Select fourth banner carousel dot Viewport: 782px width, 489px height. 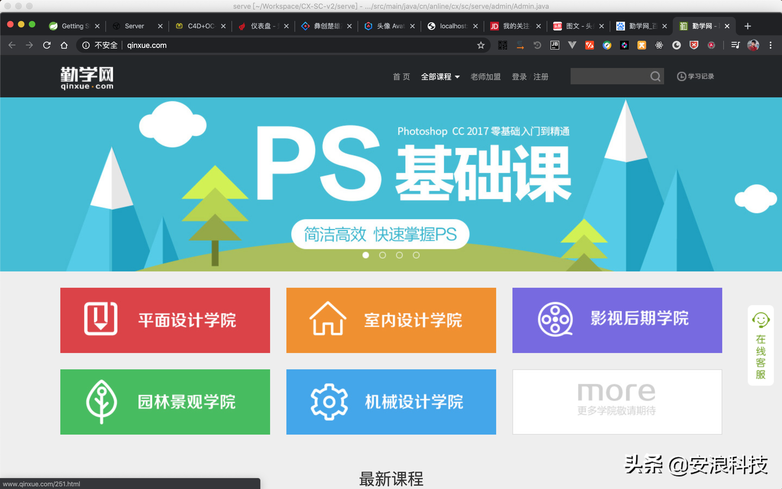[x=416, y=255]
